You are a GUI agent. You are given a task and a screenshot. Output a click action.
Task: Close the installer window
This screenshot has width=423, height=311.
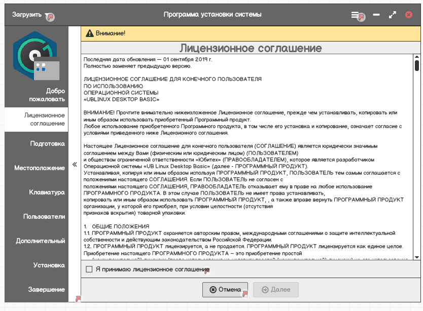pyautogui.click(x=409, y=15)
